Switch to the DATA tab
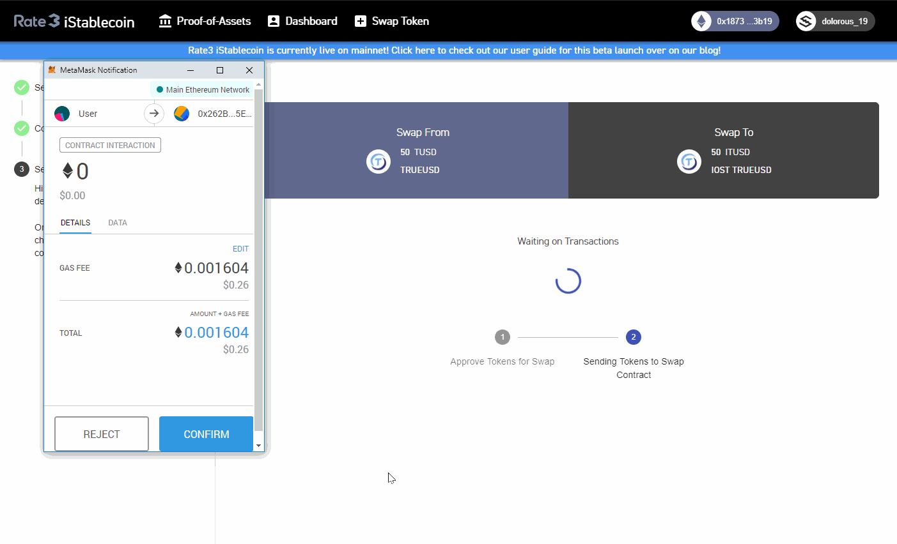The image size is (897, 544). click(118, 223)
